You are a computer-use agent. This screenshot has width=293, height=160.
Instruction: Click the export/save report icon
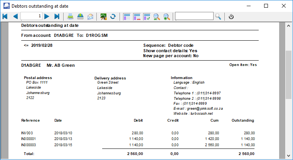pos(80,16)
